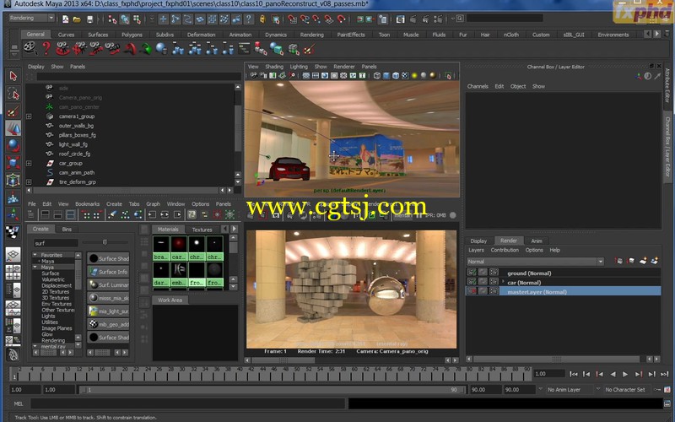
Task: Click the car material swatch
Action: 178,248
